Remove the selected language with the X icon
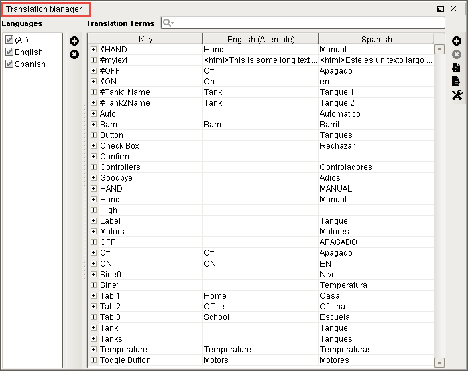468x371 pixels. [x=74, y=54]
